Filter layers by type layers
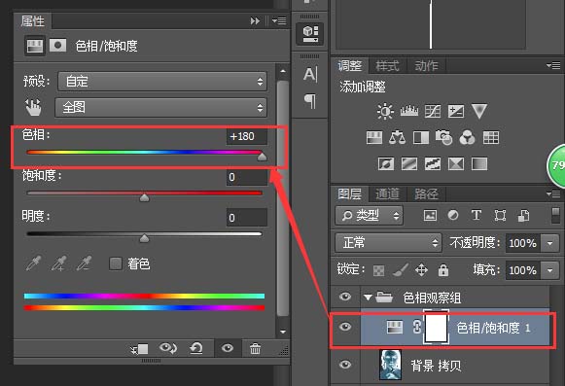 click(x=476, y=216)
